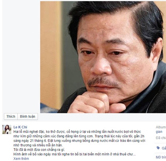
Task: Open Le K Chi's profile avatar
Action: tap(7, 129)
